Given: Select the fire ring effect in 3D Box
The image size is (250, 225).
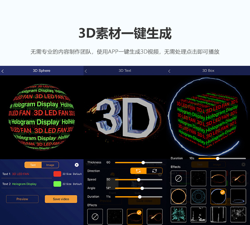Looking at the screenshot, I should click(x=178, y=197).
